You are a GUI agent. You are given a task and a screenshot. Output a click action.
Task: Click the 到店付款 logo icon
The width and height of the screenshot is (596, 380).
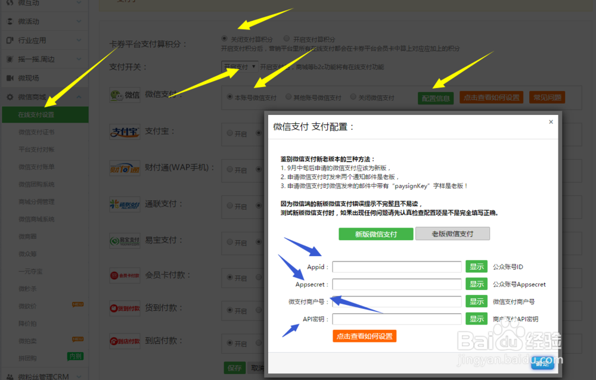pos(125,341)
